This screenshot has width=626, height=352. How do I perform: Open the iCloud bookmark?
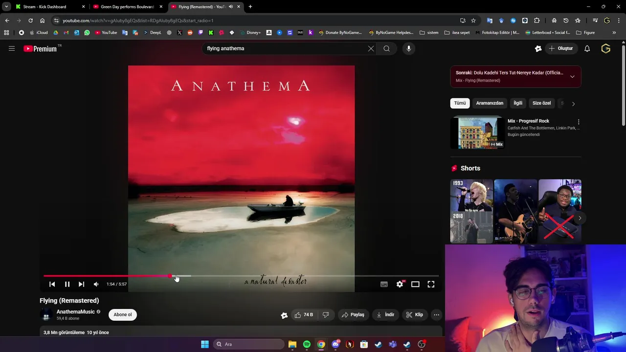click(x=39, y=33)
